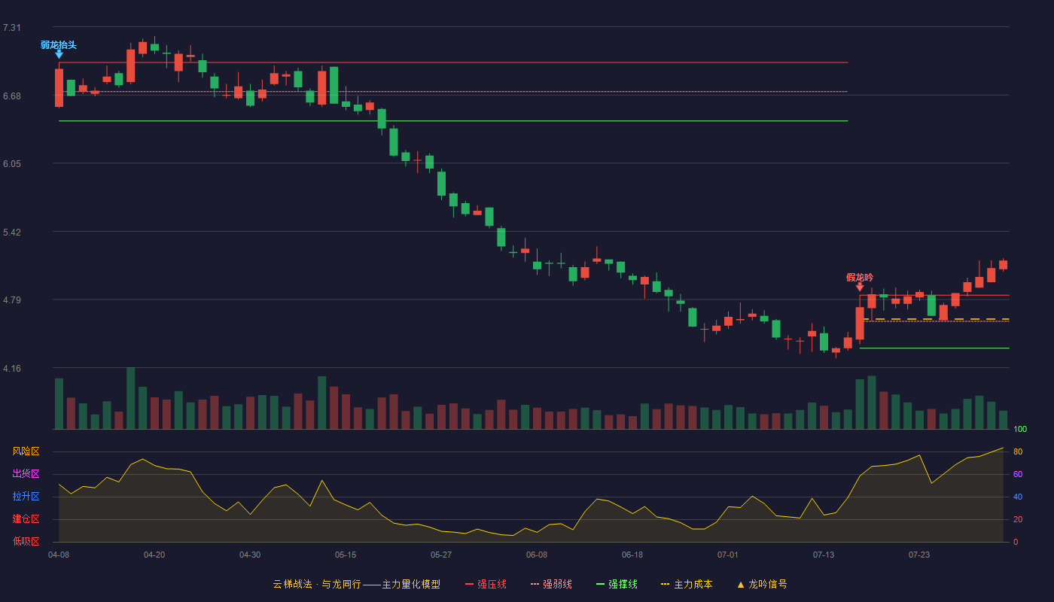Screen dimensions: 1054x602
Task: Select the 云梯战法 主力量化模型 legend entry
Action: 357,585
